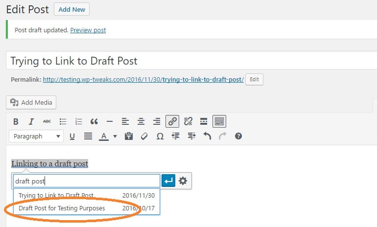
Task: Insert a Read More tag
Action: coord(204,121)
